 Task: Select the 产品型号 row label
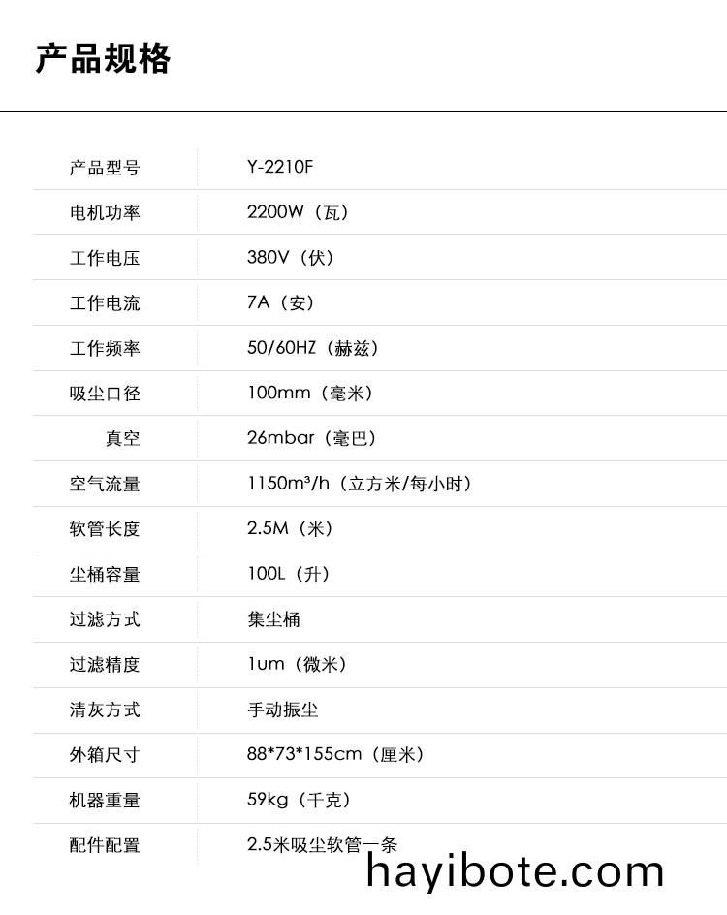click(x=105, y=168)
